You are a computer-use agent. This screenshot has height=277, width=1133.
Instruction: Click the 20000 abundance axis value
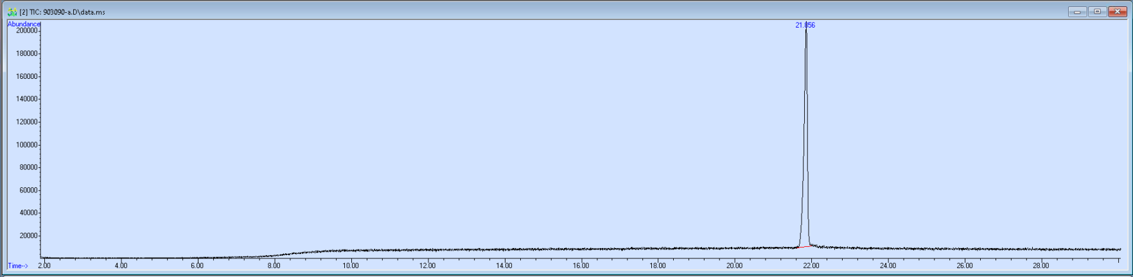coord(29,235)
